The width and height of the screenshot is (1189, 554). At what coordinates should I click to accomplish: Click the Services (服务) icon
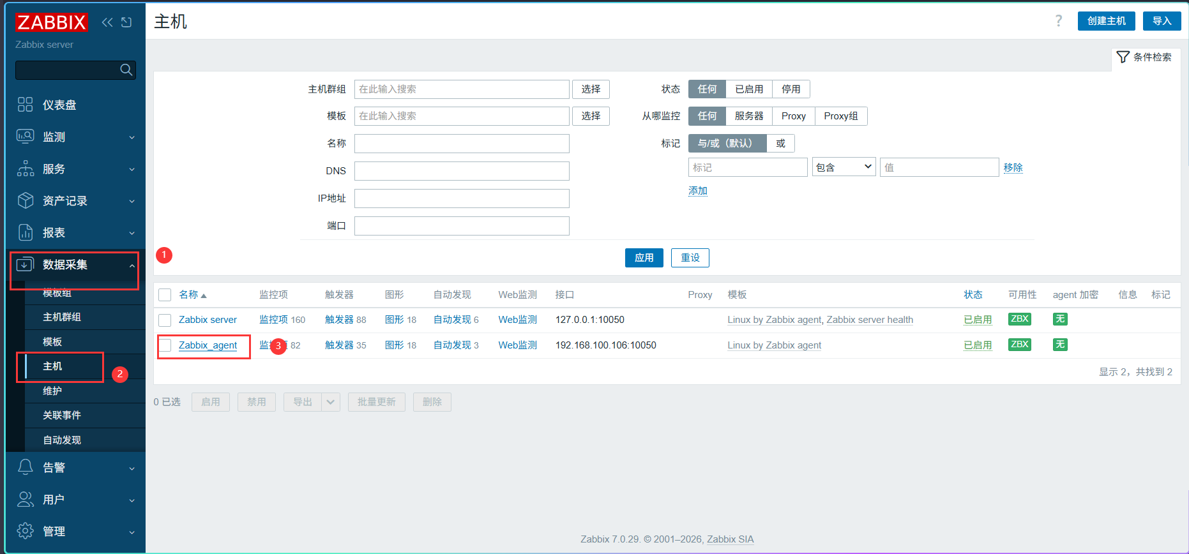(x=26, y=168)
